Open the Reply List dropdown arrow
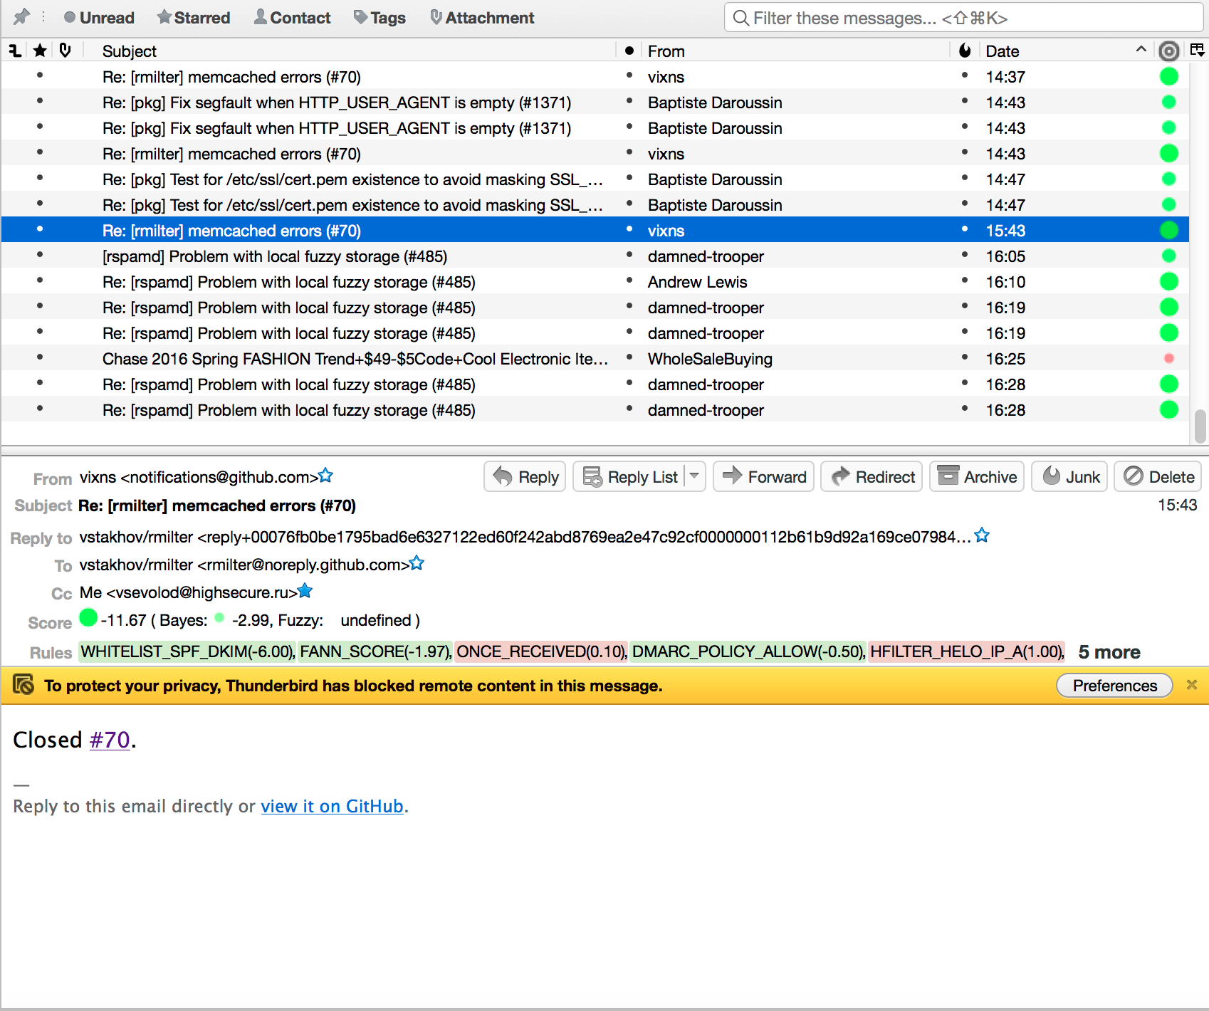 [x=694, y=476]
